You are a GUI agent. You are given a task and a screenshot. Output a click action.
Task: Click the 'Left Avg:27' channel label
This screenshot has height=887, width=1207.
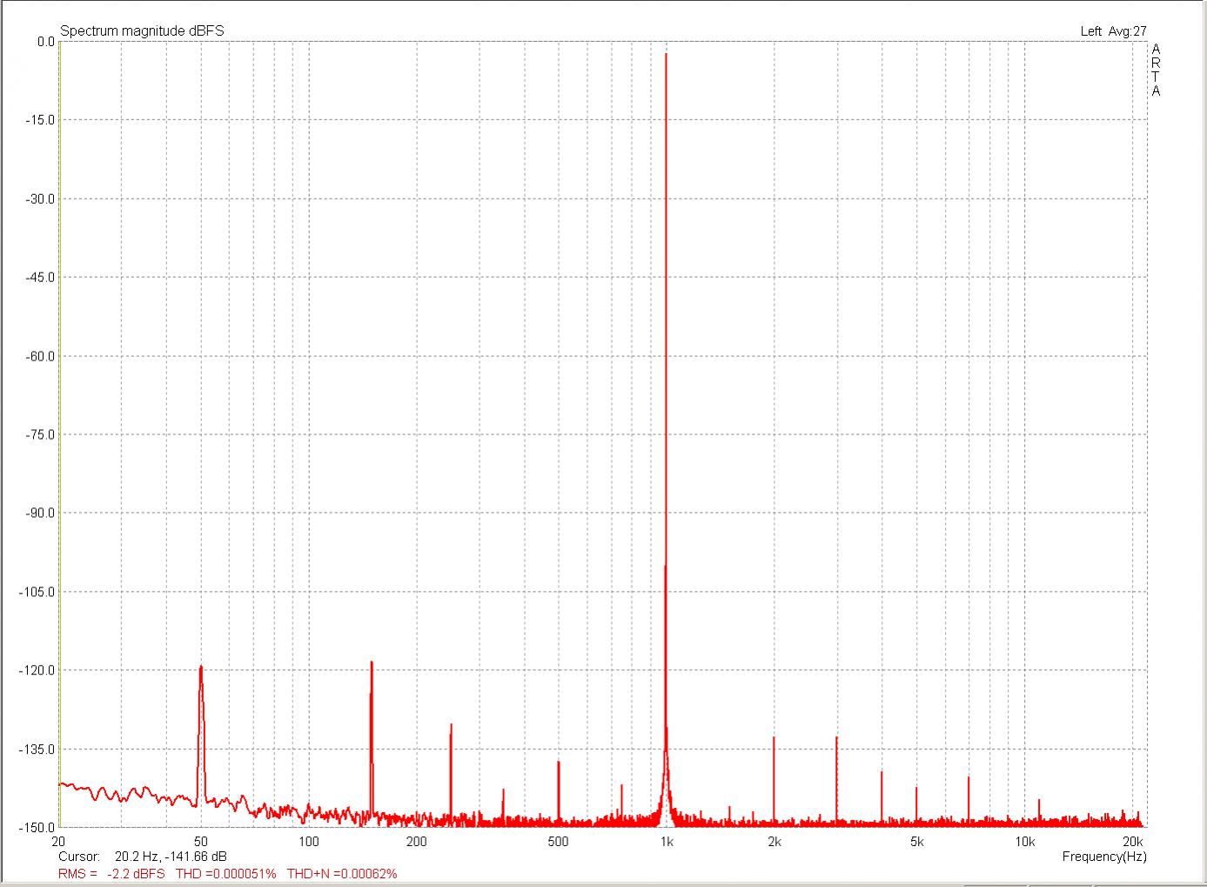coord(1114,30)
